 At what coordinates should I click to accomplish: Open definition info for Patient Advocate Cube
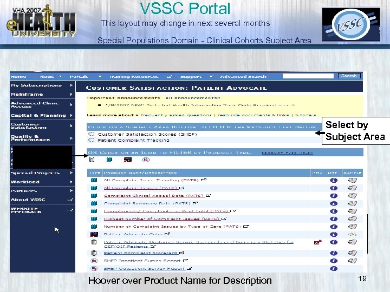click(x=334, y=234)
